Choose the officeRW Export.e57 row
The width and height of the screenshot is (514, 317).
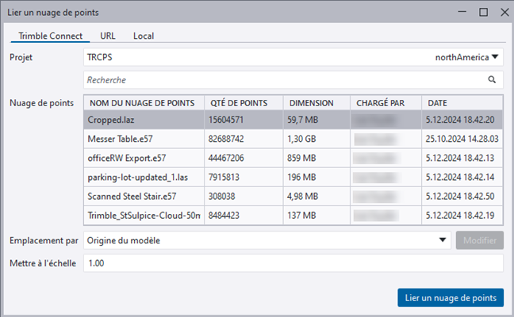[x=143, y=158]
